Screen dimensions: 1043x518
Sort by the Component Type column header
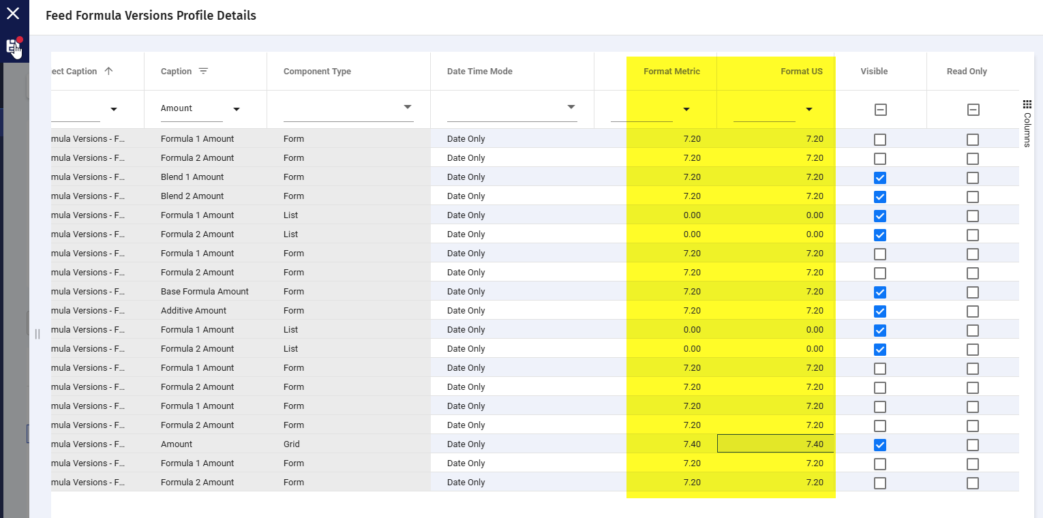pos(317,71)
